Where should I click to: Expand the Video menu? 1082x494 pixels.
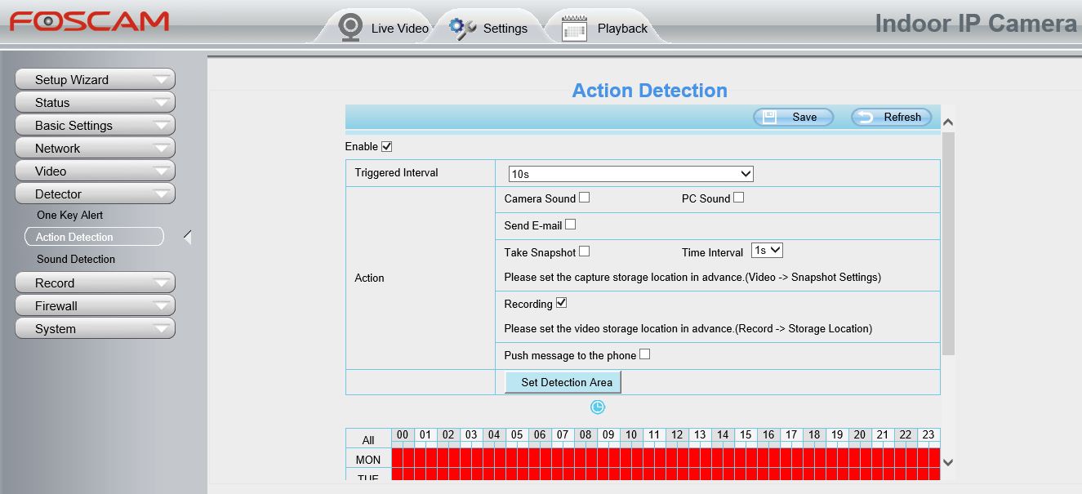pyautogui.click(x=95, y=171)
